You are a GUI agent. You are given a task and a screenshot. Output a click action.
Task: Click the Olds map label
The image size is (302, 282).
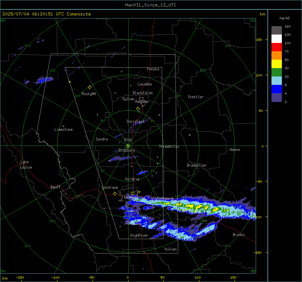pyautogui.click(x=128, y=140)
